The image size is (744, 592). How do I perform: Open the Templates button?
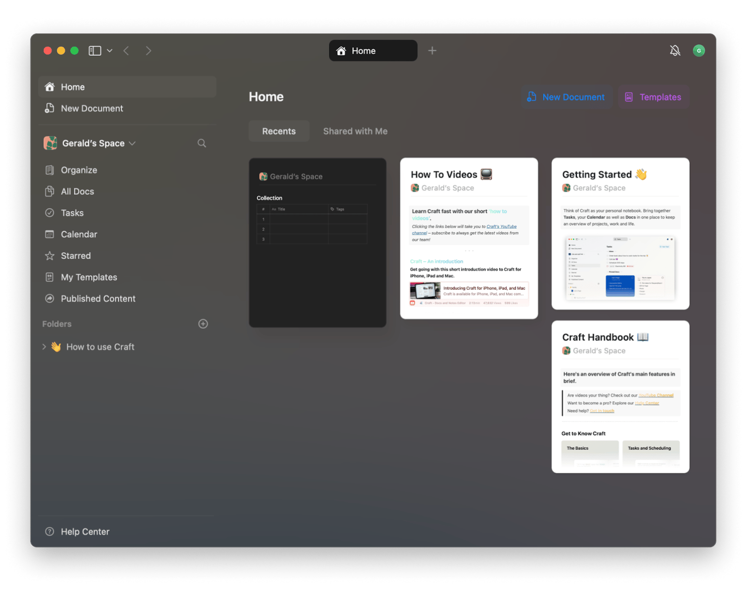pos(653,97)
